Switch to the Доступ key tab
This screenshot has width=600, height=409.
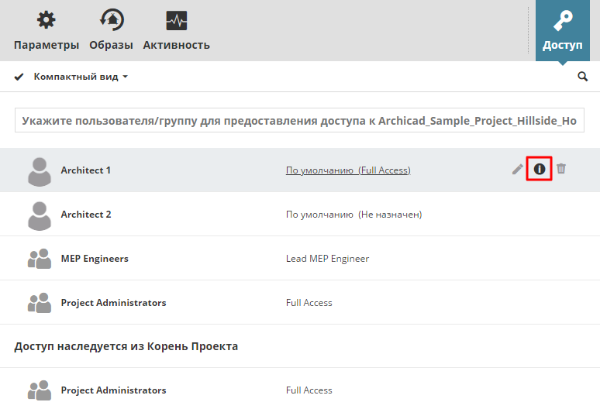[562, 31]
